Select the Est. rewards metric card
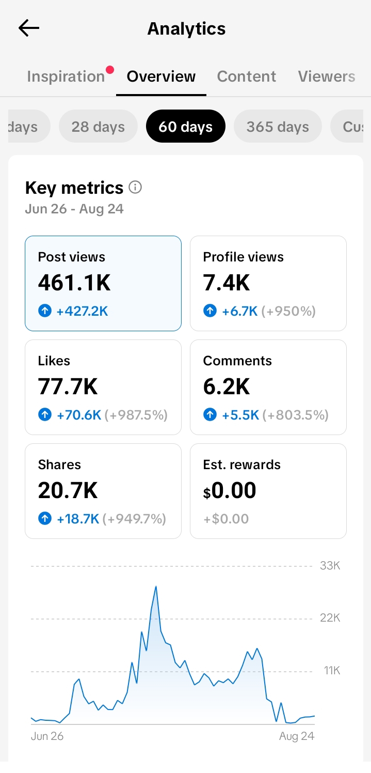 click(268, 491)
